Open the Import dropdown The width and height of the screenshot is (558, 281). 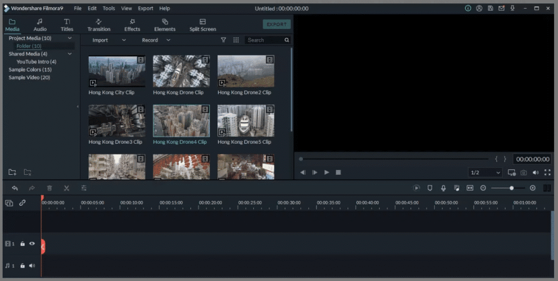point(109,40)
